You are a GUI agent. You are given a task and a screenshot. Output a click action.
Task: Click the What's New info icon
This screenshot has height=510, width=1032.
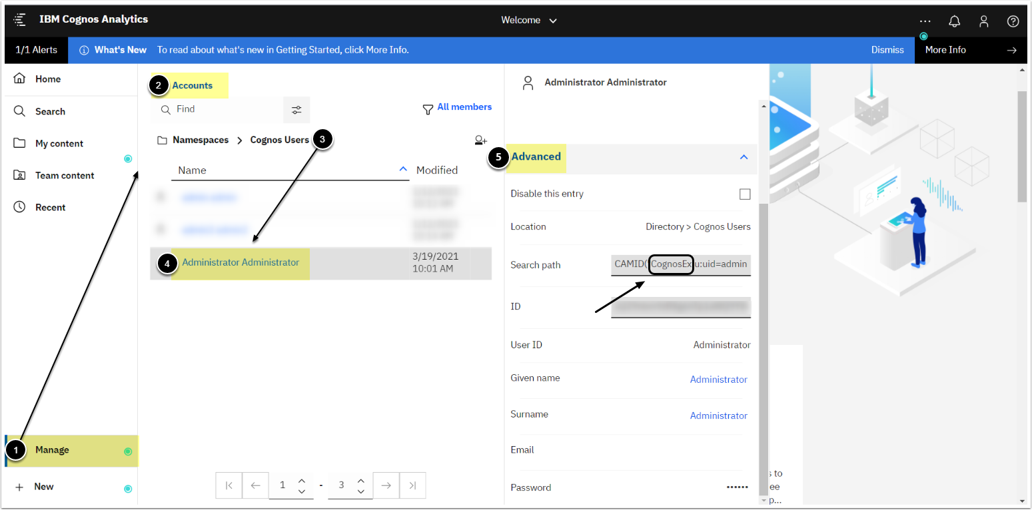(85, 50)
